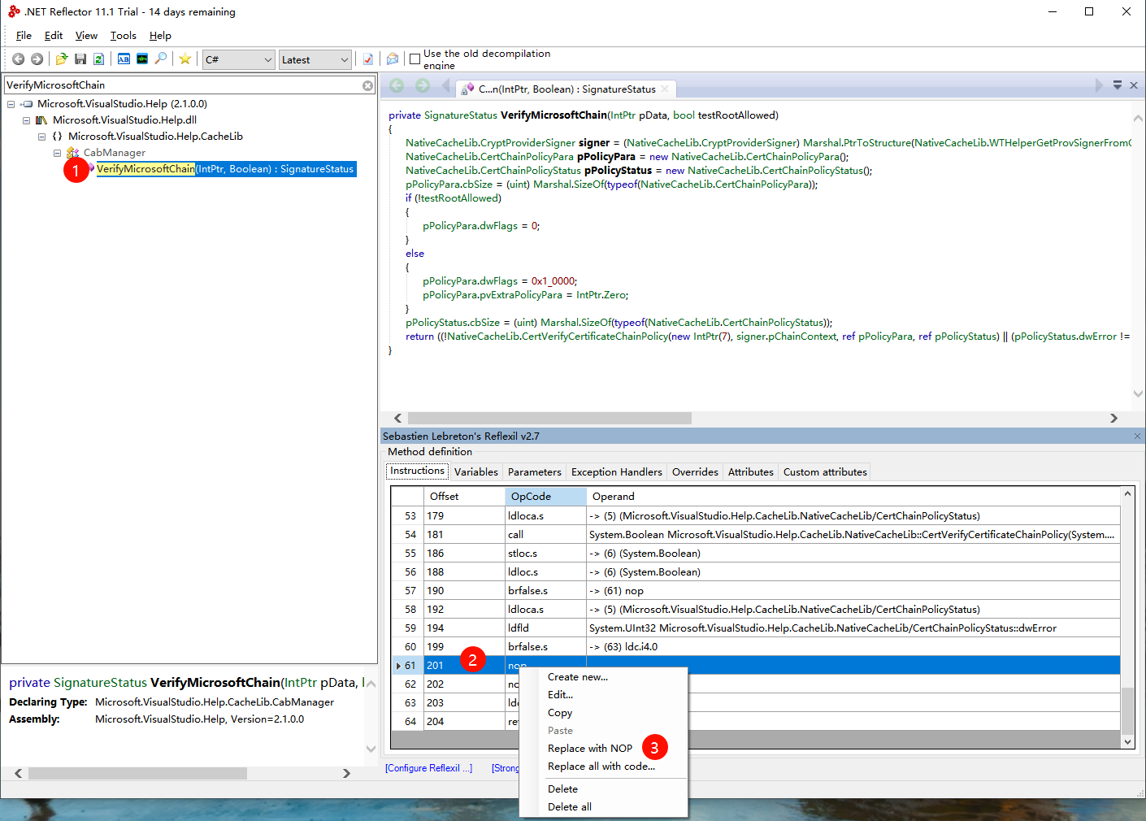This screenshot has height=821, width=1146.
Task: Switch to the Exception Handlers tab
Action: (617, 471)
